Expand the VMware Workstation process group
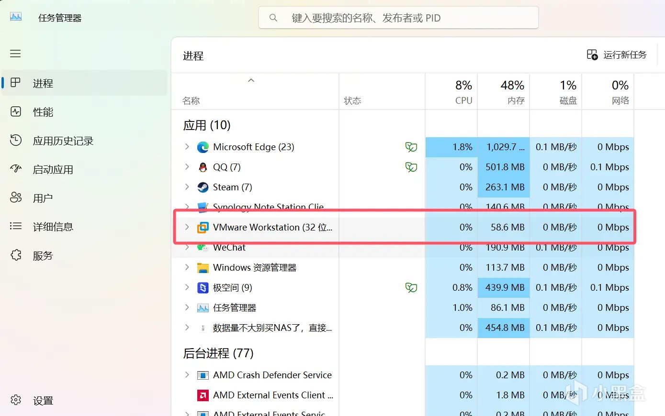Image resolution: width=665 pixels, height=416 pixels. click(187, 227)
